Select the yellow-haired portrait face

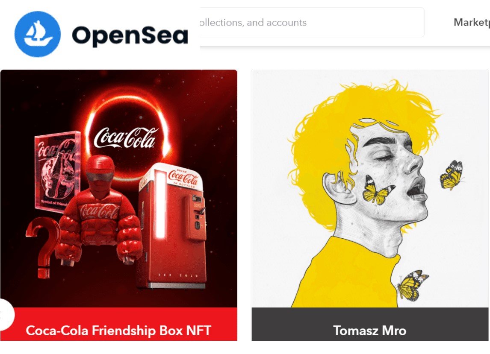pyautogui.click(x=387, y=184)
